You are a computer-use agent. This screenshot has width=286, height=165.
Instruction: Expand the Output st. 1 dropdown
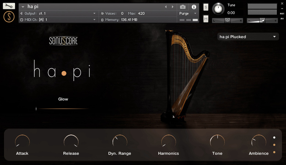[58, 13]
